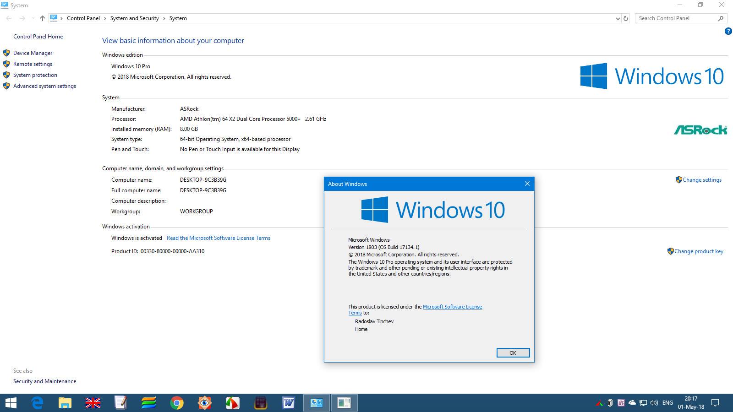Click System and Security in breadcrumb
The image size is (733, 412).
[x=134, y=18]
